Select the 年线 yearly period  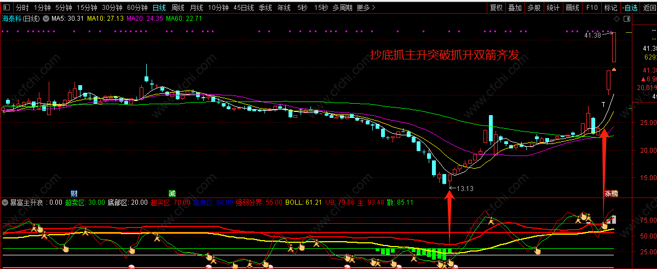coord(284,8)
